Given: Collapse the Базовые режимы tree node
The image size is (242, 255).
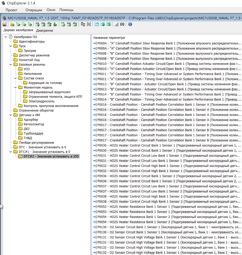Looking at the screenshot, I should (10, 65).
